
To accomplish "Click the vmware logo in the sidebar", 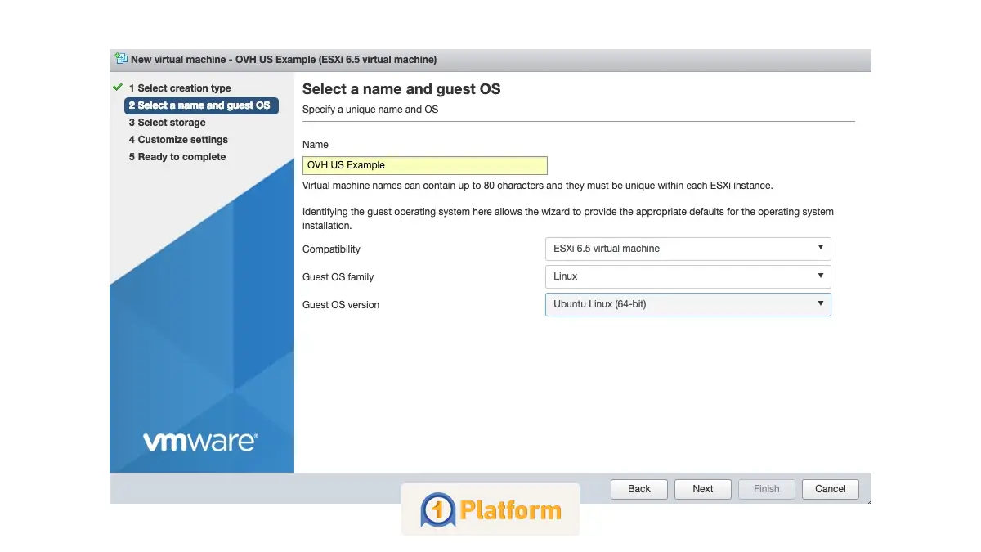I will point(200,441).
